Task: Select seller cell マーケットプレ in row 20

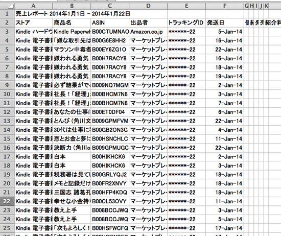Action: pos(148,183)
